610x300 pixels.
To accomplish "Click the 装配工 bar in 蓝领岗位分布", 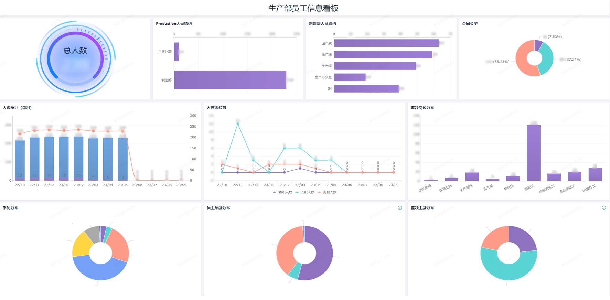I will coord(533,153).
